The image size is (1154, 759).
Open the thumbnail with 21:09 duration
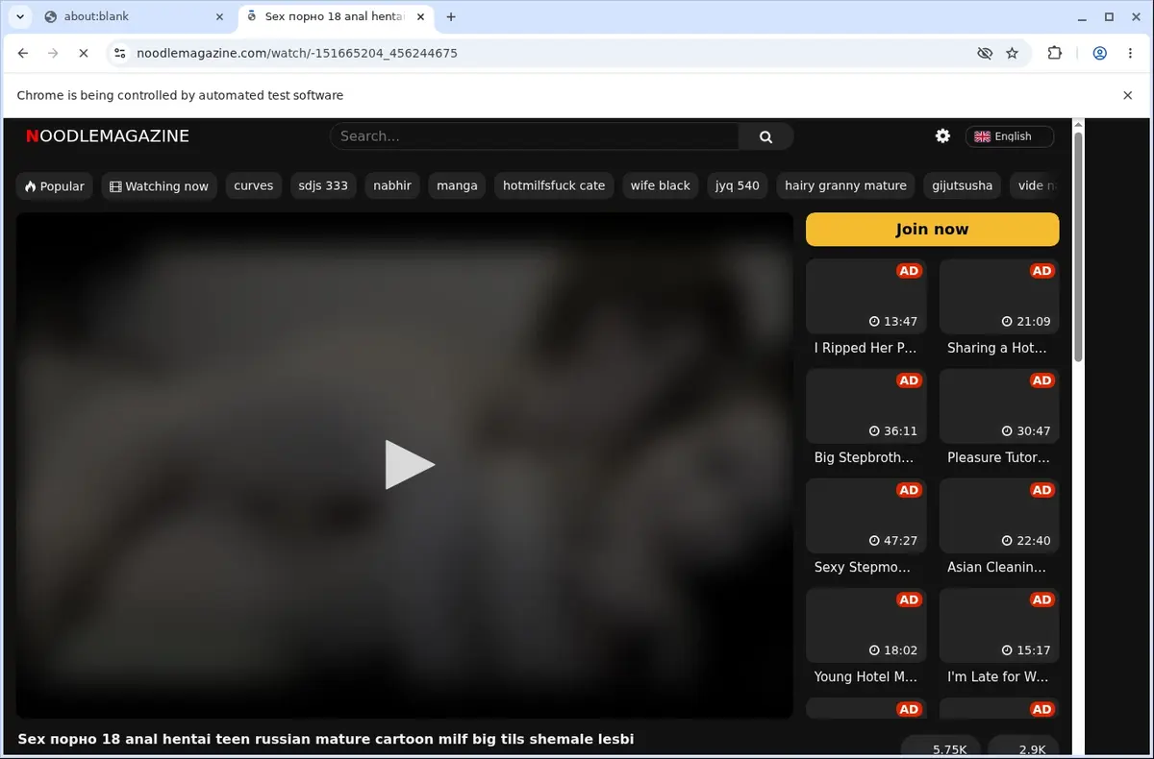coord(999,297)
